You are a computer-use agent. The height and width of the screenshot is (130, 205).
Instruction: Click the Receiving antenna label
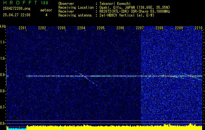pos(75,15)
